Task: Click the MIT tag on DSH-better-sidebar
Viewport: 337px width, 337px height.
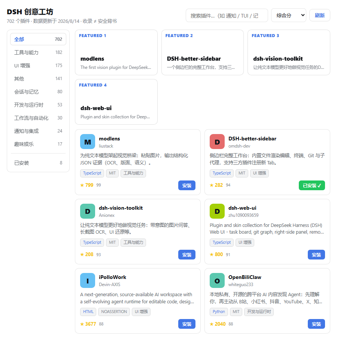Action: click(x=242, y=173)
